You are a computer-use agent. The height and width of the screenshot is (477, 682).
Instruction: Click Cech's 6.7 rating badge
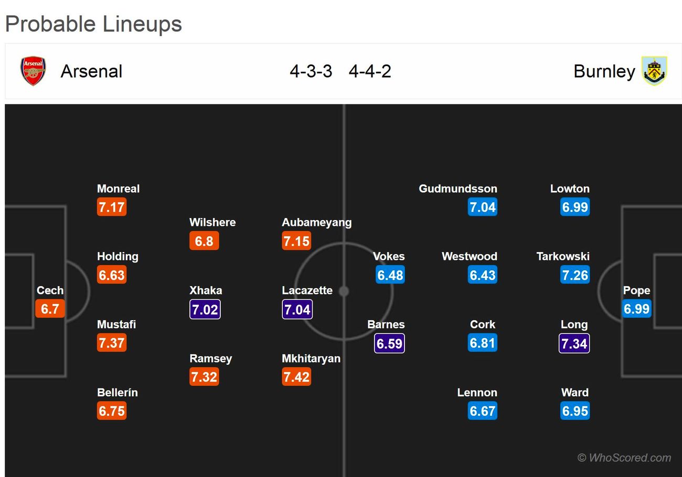coord(50,309)
